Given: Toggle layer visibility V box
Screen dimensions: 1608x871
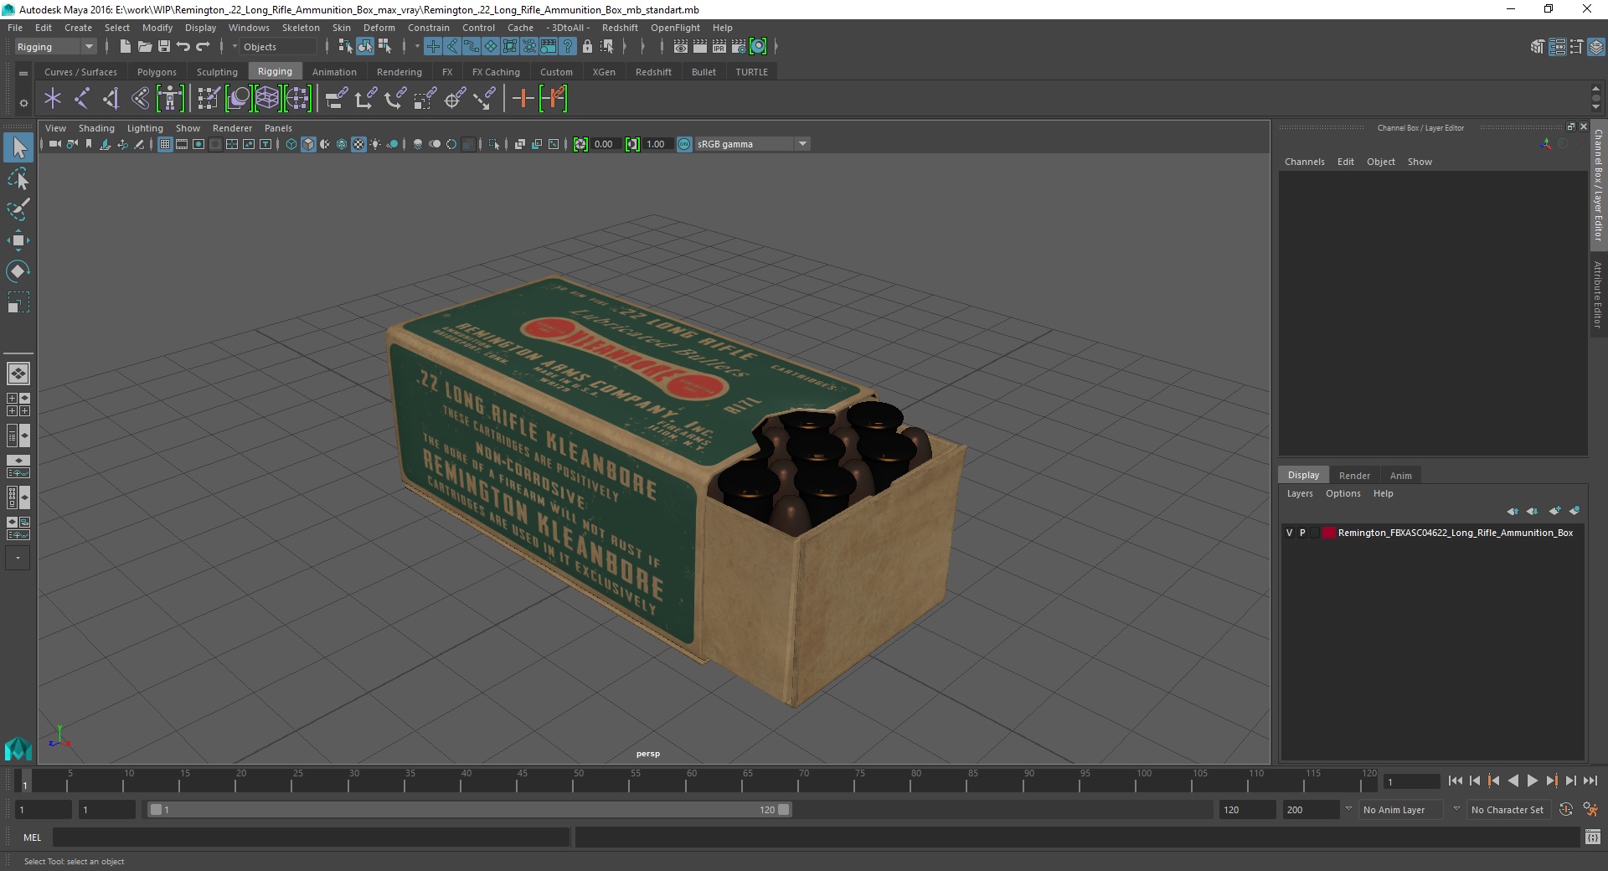Looking at the screenshot, I should 1289,533.
